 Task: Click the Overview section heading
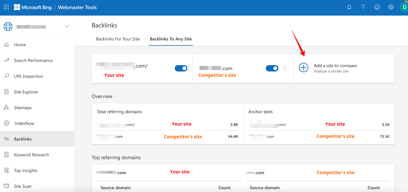[x=102, y=96]
